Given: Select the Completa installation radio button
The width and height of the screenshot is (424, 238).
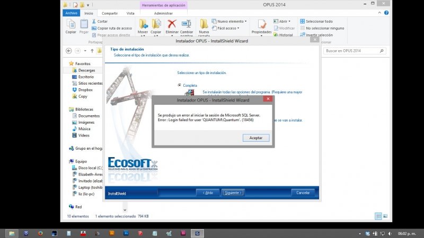Looking at the screenshot, I should click(180, 85).
